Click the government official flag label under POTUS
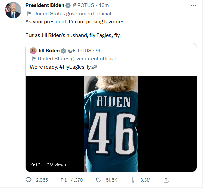The image size is (204, 189). (69, 14)
